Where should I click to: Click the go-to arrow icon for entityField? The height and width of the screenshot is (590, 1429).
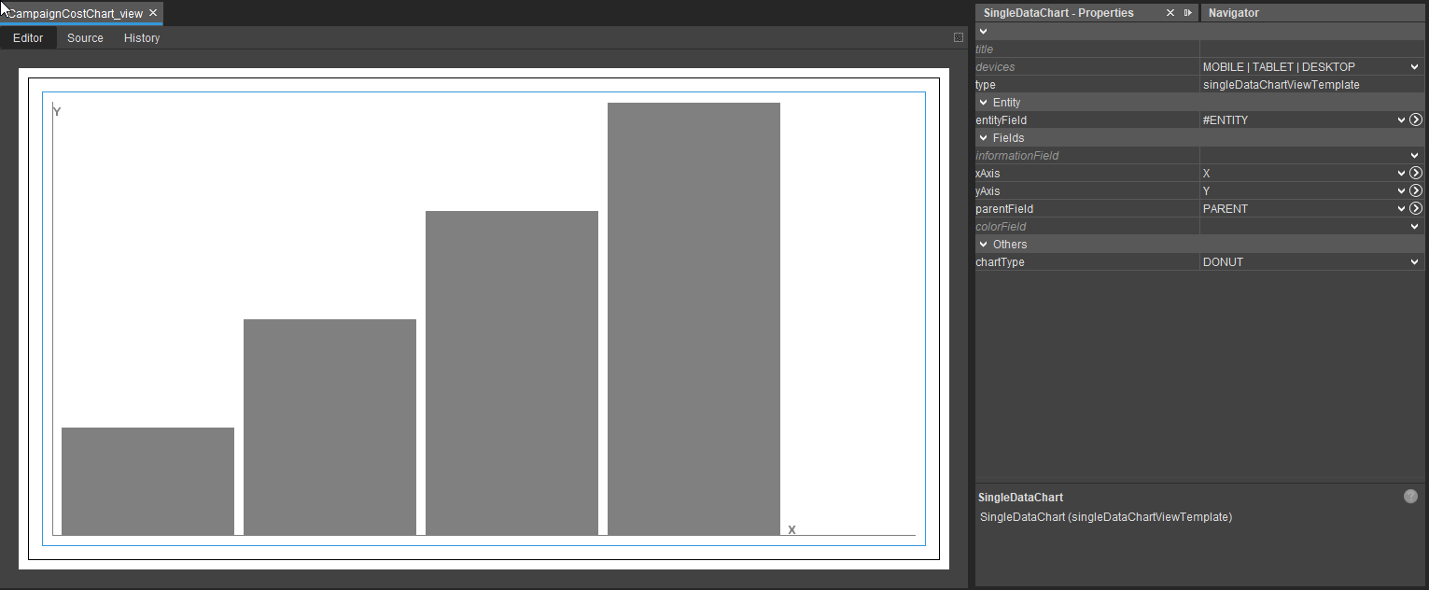pyautogui.click(x=1415, y=120)
